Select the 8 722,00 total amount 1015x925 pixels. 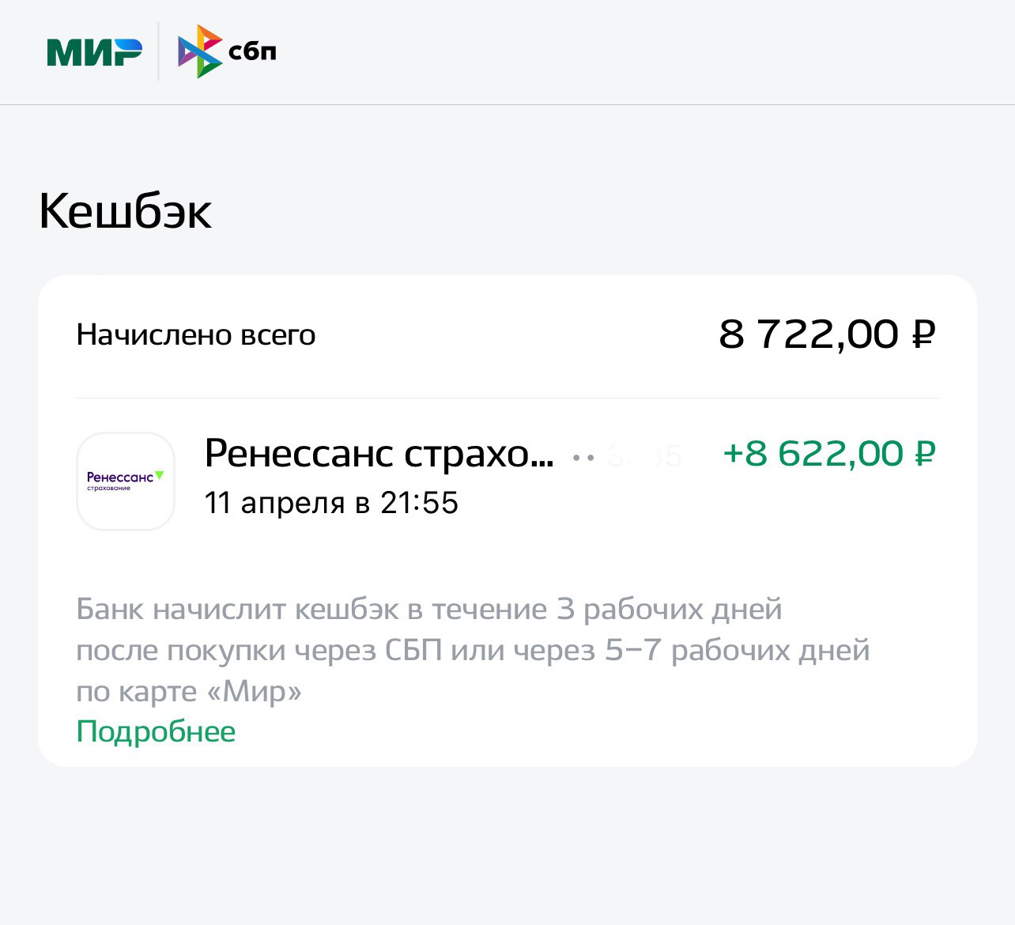pos(809,334)
